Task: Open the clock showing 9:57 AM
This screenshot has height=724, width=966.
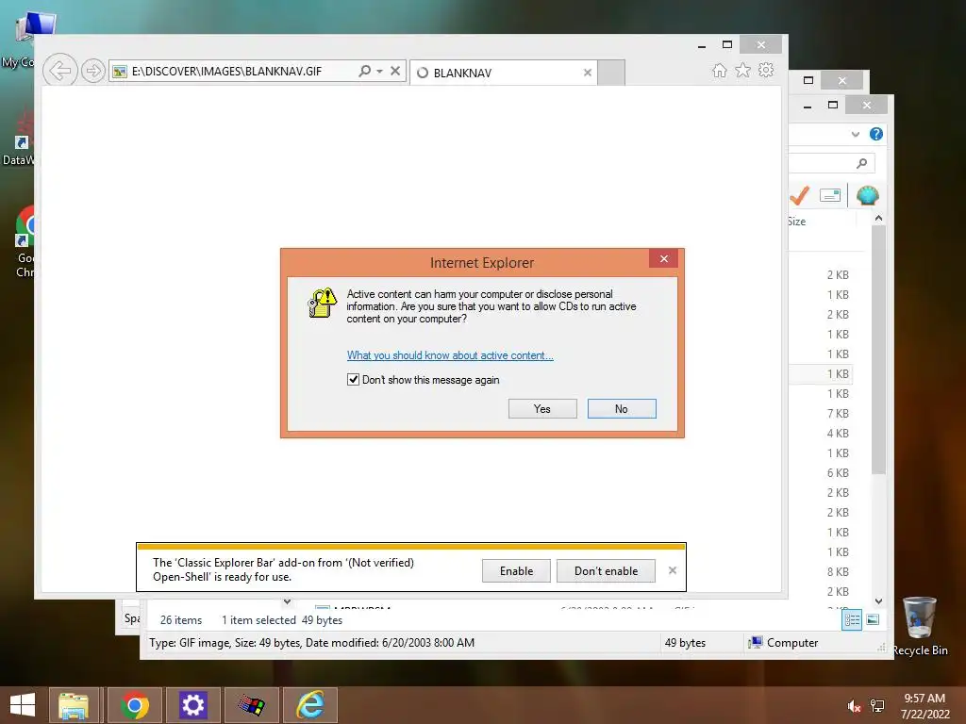Action: coord(924,706)
